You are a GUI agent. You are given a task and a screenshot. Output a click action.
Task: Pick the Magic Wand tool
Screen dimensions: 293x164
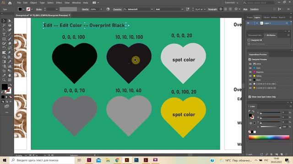[x=4, y=26]
